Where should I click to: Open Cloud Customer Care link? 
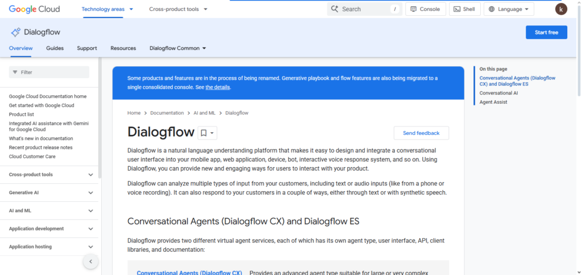tap(32, 156)
